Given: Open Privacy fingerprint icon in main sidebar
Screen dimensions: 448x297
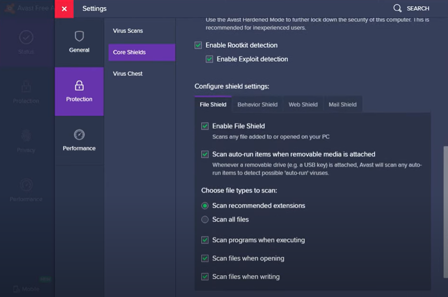Looking at the screenshot, I should (x=26, y=136).
